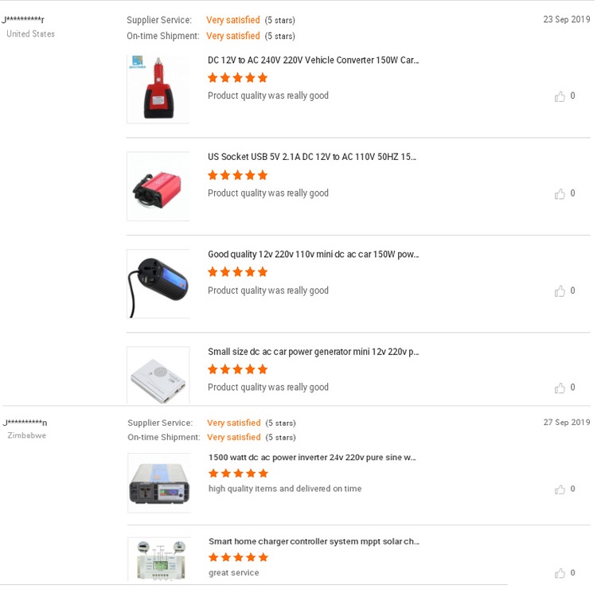The image size is (597, 597).
Task: View red car cigarette-plug converter thumbnail
Action: pos(158,88)
